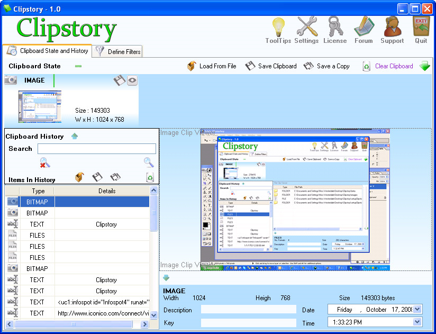Click floppy save icon in IMAGE clip header
436x334 pixels.
pos(120,80)
